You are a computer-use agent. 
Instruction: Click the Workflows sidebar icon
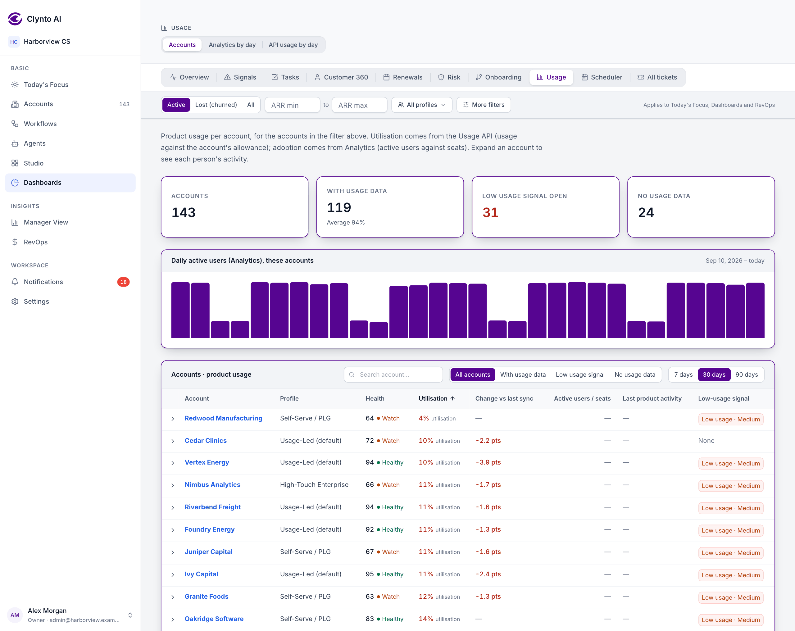pos(15,124)
